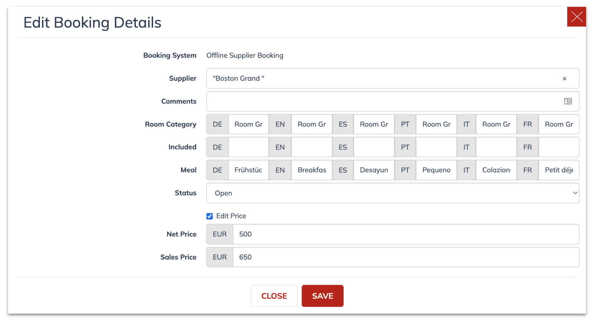
Task: Edit the ES Room Category field
Action: pos(374,124)
